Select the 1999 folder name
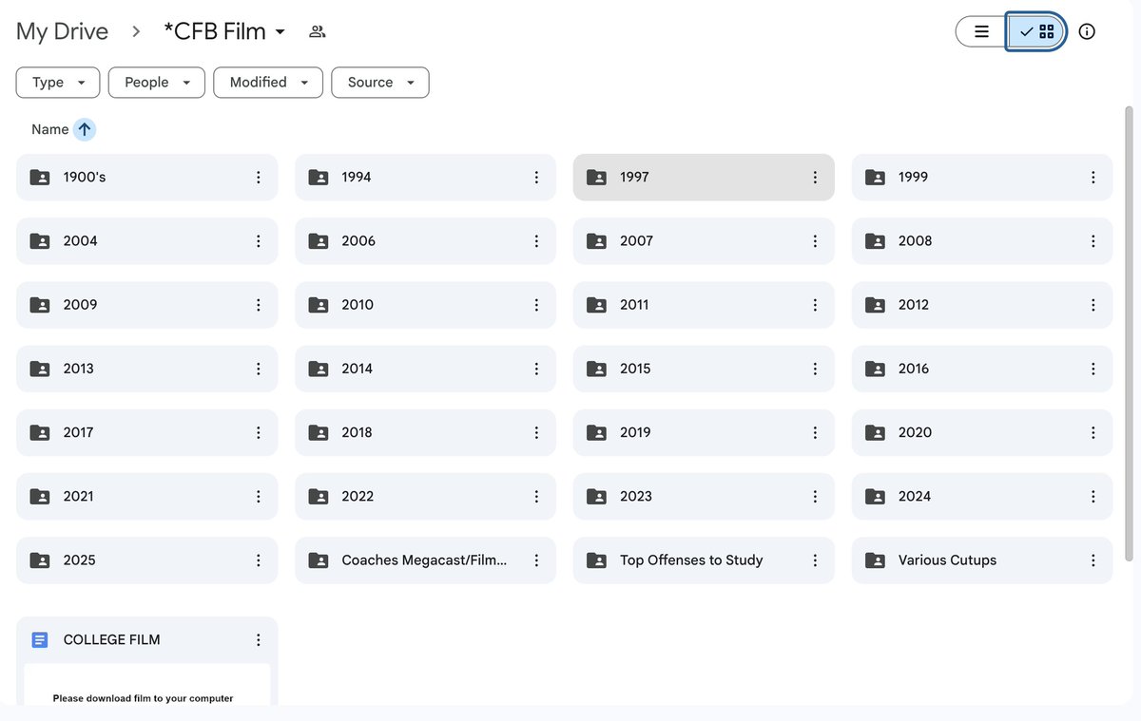The height and width of the screenshot is (721, 1141). tap(913, 178)
